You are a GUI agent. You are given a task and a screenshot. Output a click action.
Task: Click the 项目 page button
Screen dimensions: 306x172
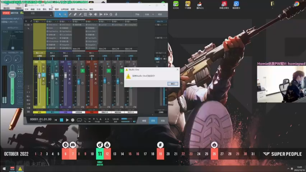160,15
